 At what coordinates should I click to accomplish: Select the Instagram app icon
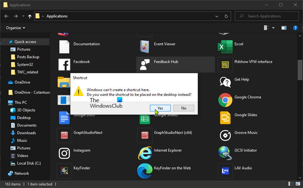pyautogui.click(x=64, y=153)
